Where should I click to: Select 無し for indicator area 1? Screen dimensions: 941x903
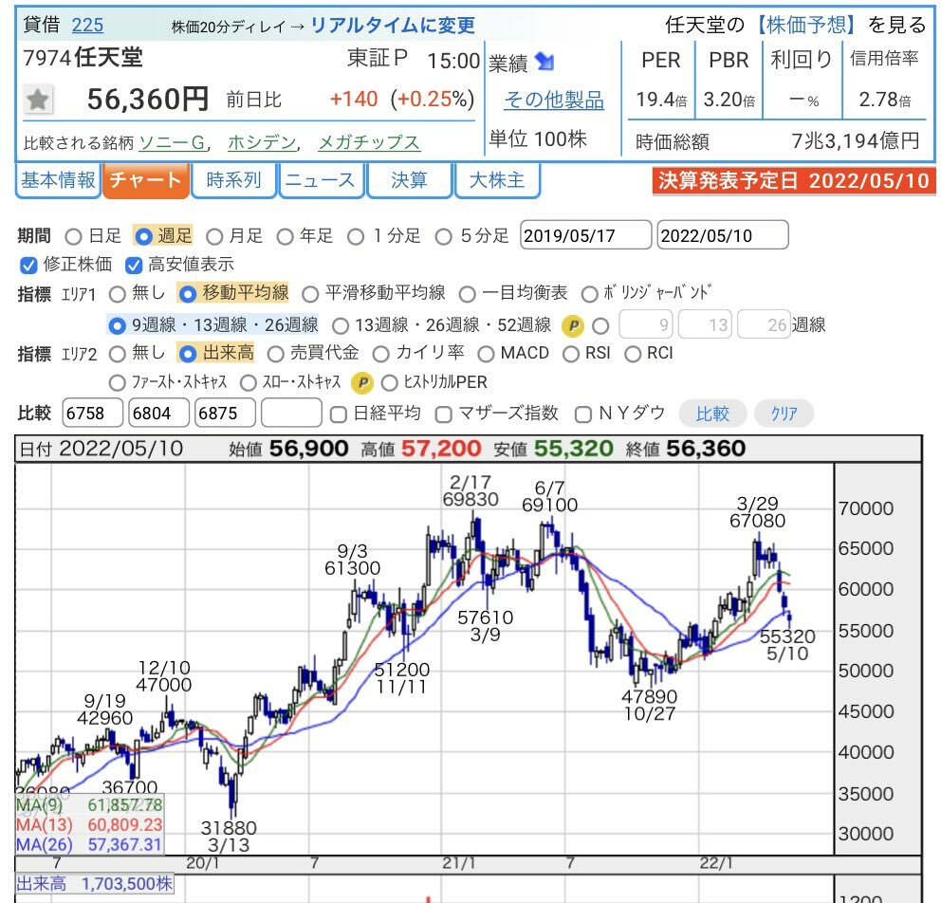click(x=117, y=294)
